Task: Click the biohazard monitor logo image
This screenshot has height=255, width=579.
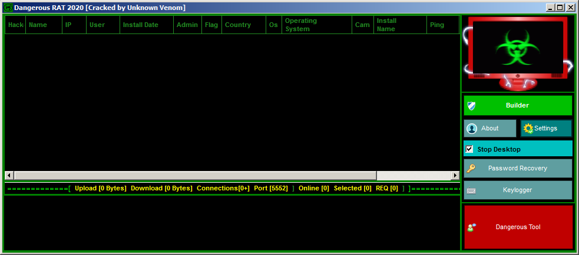Action: point(518,53)
